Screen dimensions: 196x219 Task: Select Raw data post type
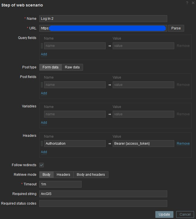(72, 67)
